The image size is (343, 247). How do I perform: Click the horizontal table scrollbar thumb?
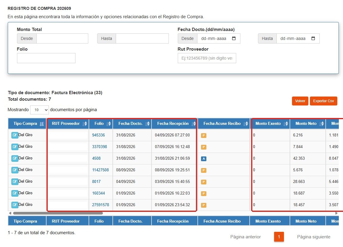pyautogui.click(x=58, y=213)
